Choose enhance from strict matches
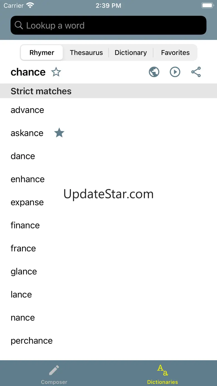Image resolution: width=217 pixels, height=386 pixels. click(28, 179)
